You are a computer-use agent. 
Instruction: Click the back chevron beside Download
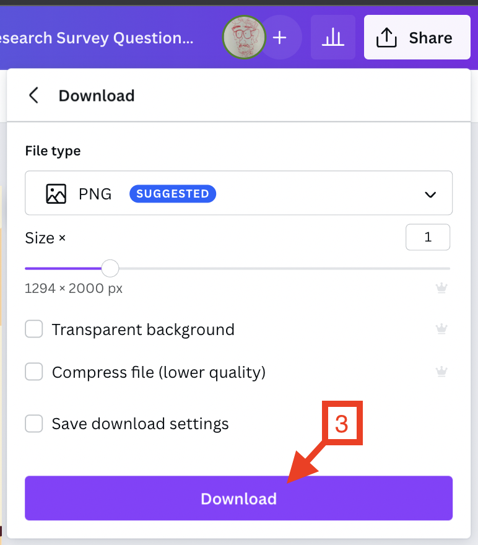coord(33,95)
